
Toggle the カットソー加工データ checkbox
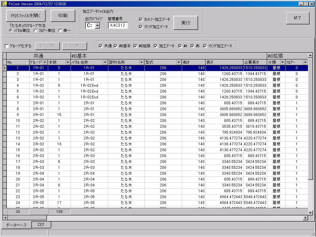(x=141, y=19)
